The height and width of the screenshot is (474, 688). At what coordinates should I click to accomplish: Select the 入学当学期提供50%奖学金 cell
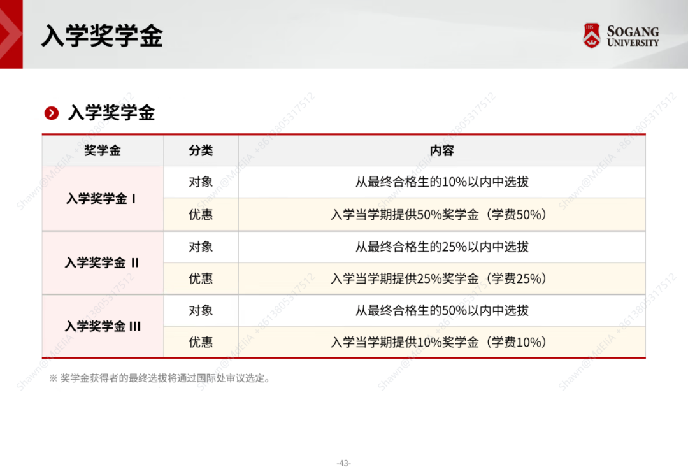[x=439, y=215]
